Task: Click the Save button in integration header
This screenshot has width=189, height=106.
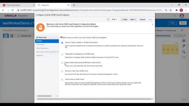Action: [x=183, y=23]
